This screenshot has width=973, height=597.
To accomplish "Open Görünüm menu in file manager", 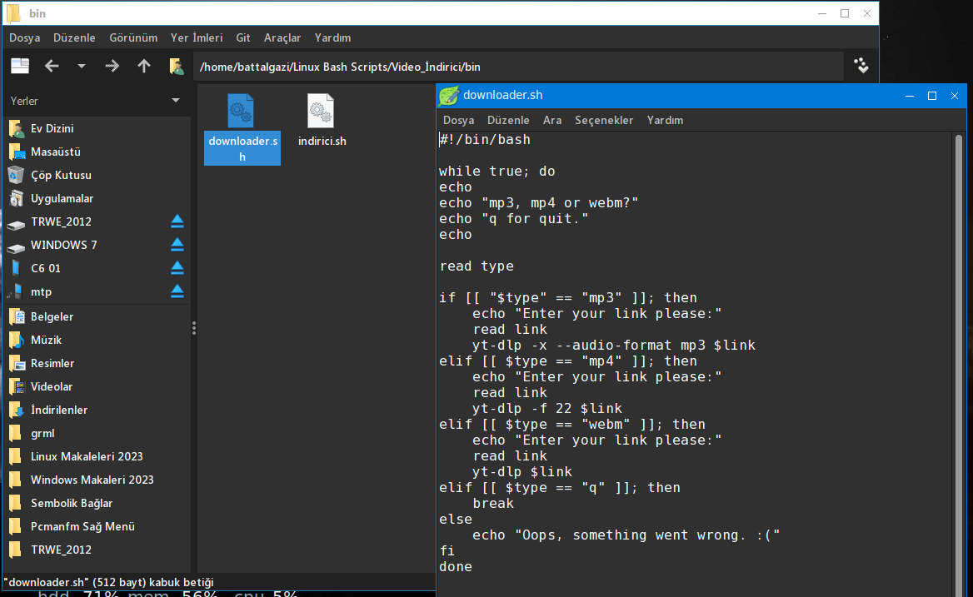I will point(133,37).
